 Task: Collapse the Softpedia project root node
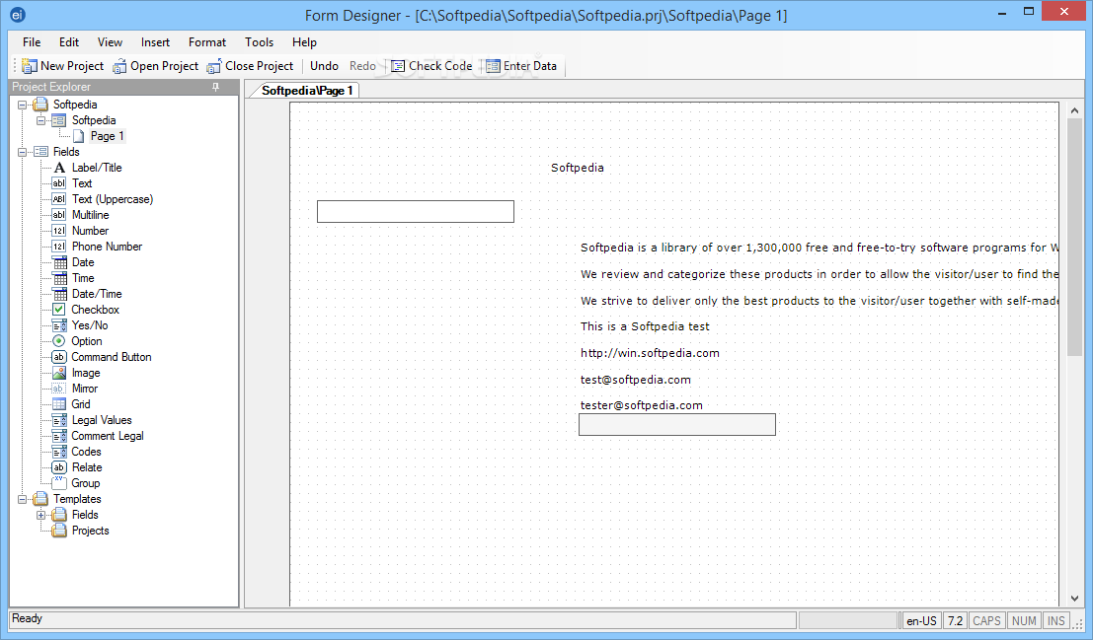click(x=23, y=105)
